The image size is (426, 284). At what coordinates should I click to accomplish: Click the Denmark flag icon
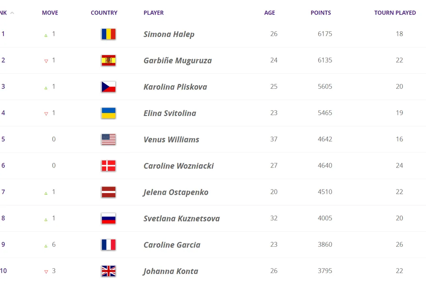pyautogui.click(x=108, y=166)
